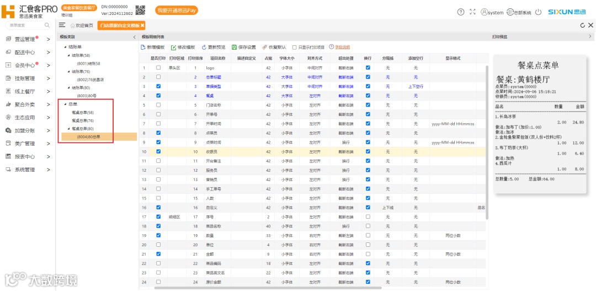Select the 餐桌总单(58) tree item
The image size is (596, 291).
point(82,113)
